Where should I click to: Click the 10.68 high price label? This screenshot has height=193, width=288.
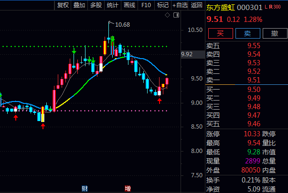123,25
